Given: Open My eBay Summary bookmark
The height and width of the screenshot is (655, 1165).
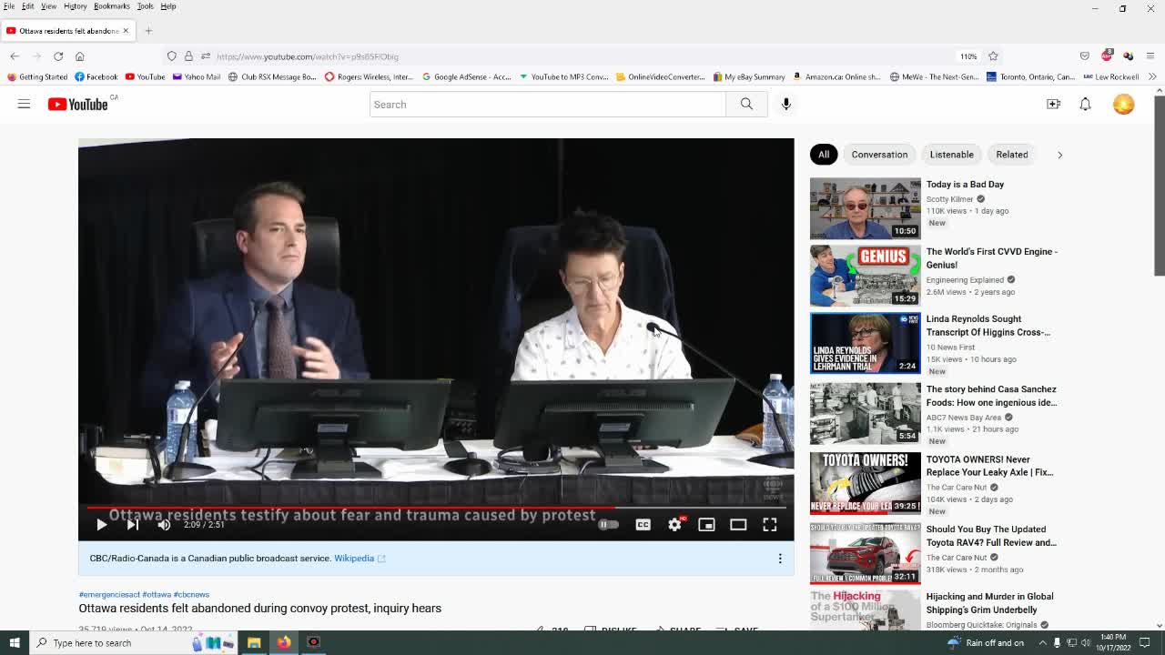Looking at the screenshot, I should (749, 77).
